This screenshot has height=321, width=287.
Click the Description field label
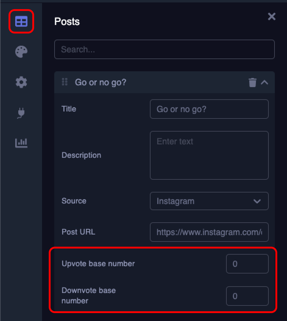(81, 155)
